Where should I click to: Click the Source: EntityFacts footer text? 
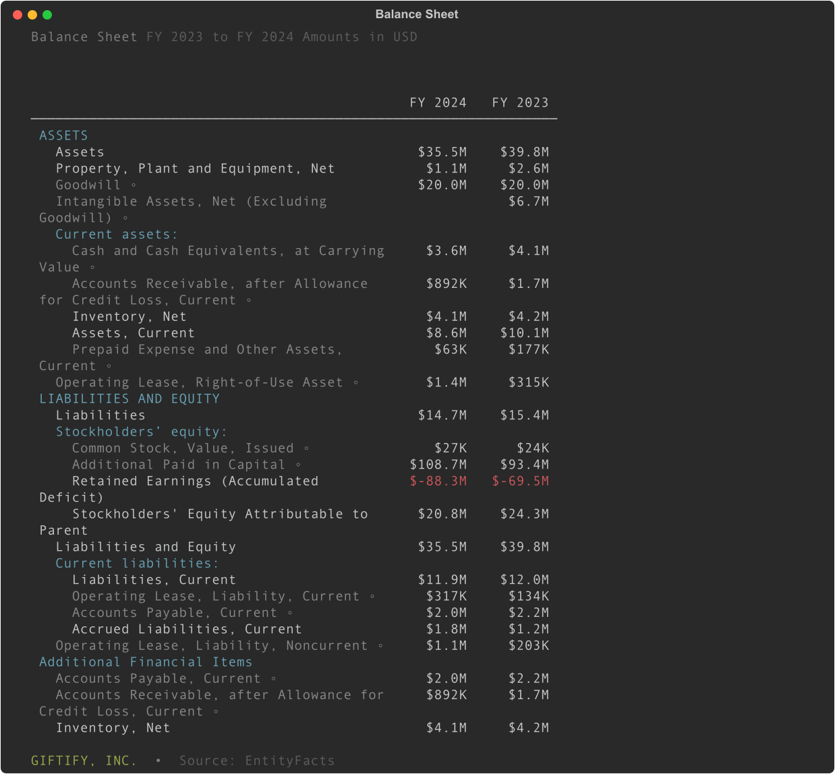(257, 761)
